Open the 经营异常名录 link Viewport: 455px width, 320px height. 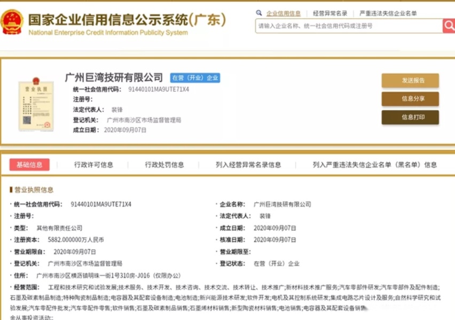pos(330,13)
